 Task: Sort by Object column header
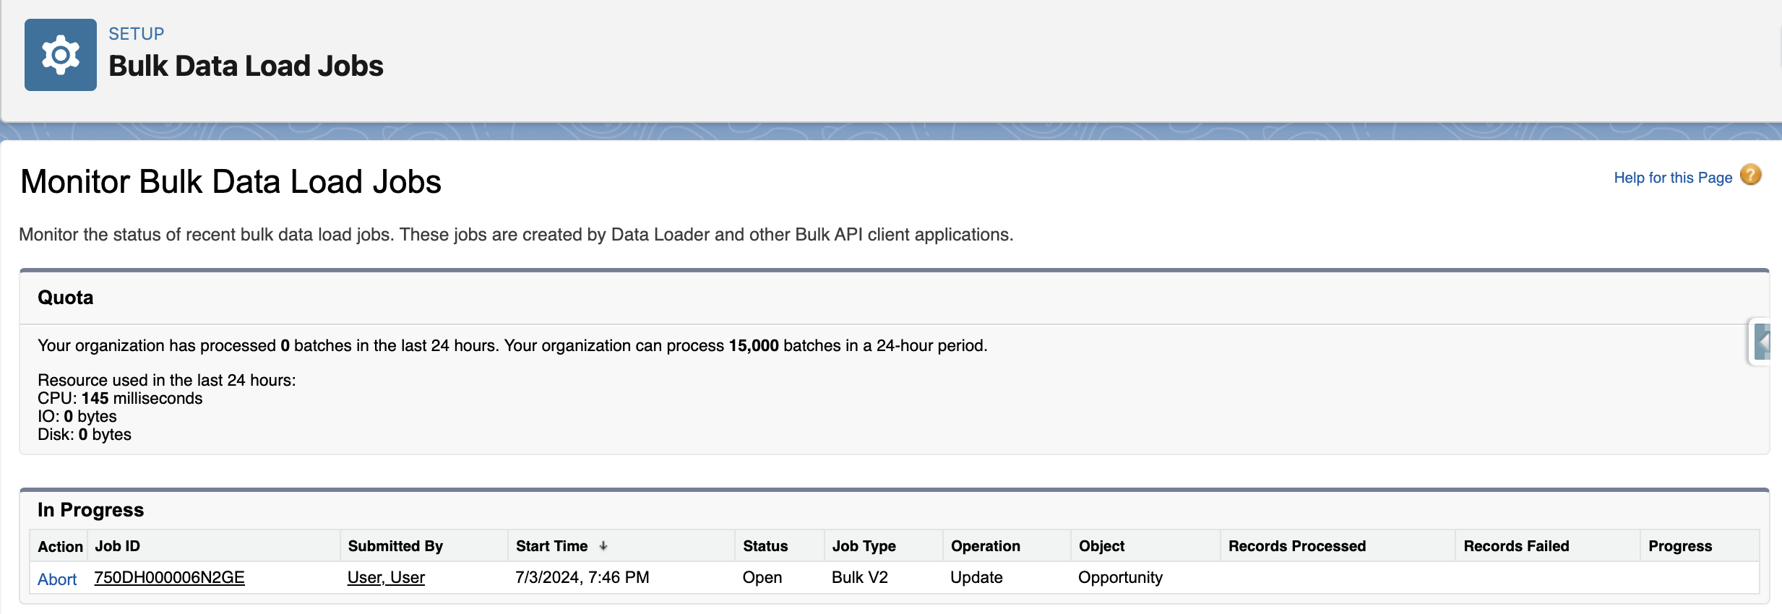click(x=1101, y=546)
